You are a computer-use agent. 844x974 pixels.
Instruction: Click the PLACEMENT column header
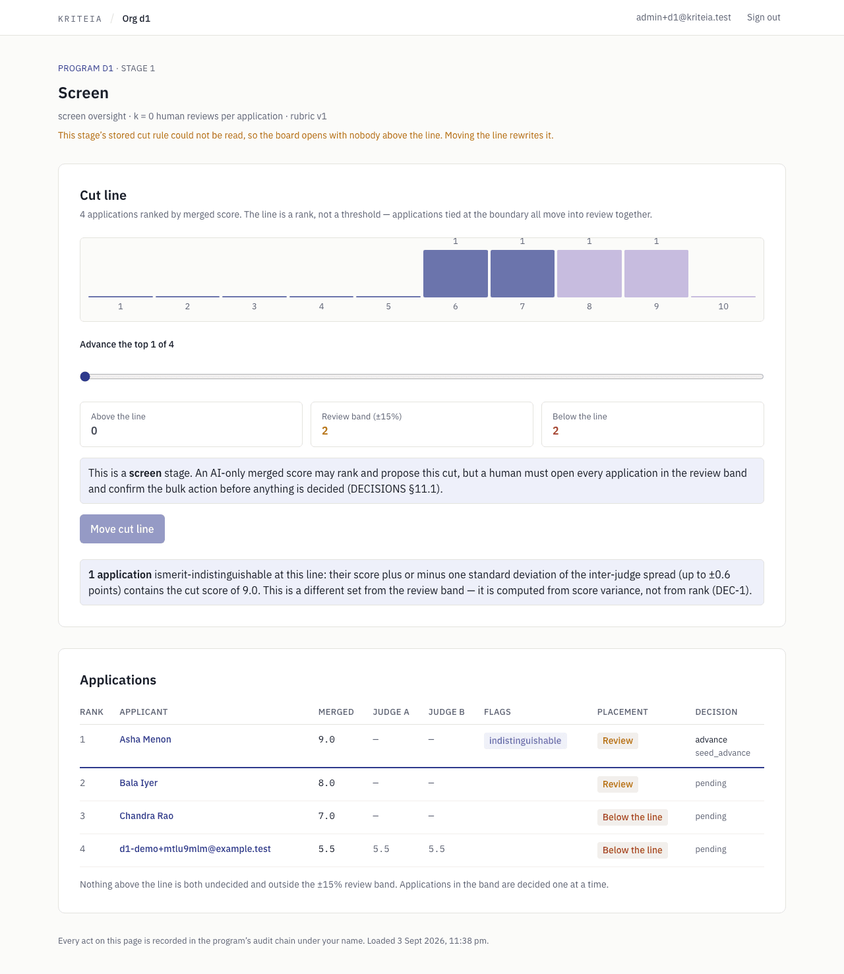pyautogui.click(x=622, y=712)
